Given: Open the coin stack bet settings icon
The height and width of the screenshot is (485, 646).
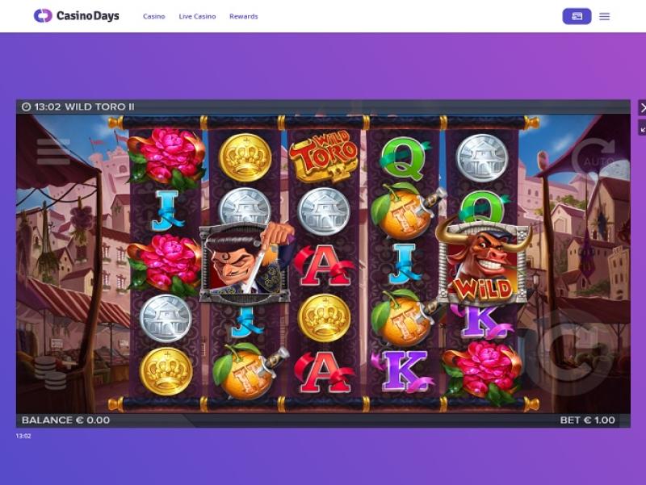Looking at the screenshot, I should click(51, 373).
